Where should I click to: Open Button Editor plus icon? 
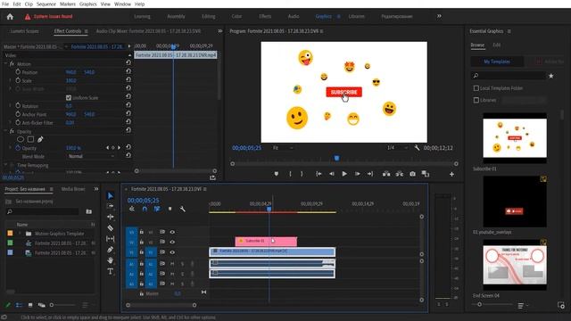click(451, 175)
